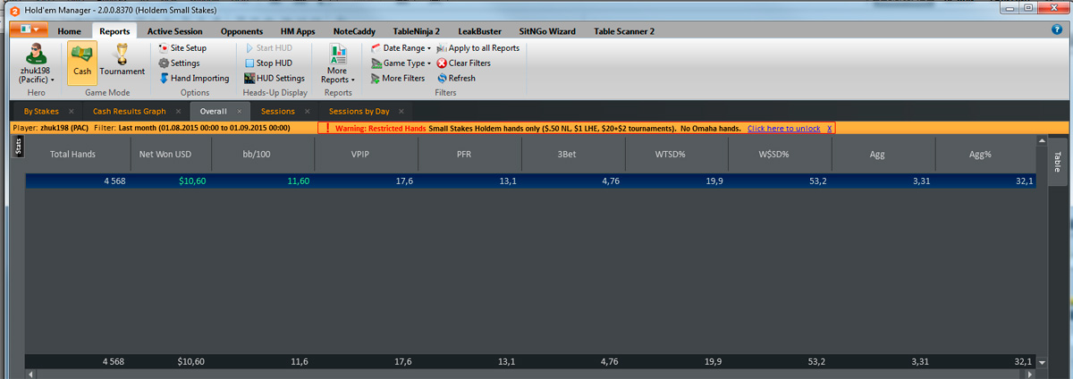The width and height of the screenshot is (1073, 379).
Task: Click the Stop HUD button
Action: [268, 63]
